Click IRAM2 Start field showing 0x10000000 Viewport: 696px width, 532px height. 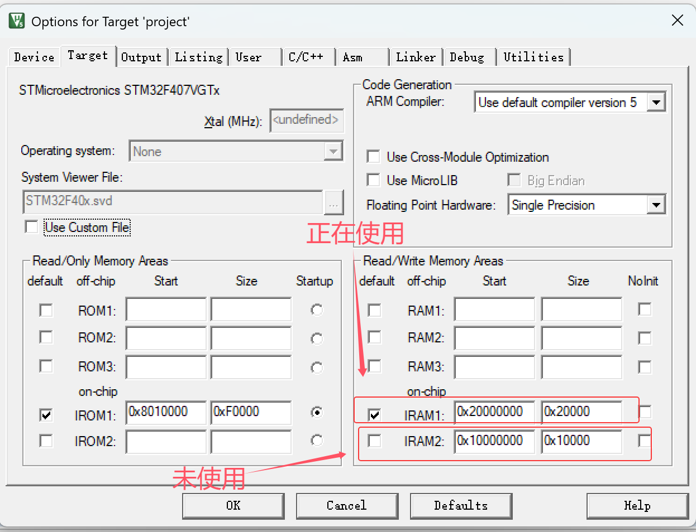(x=494, y=442)
